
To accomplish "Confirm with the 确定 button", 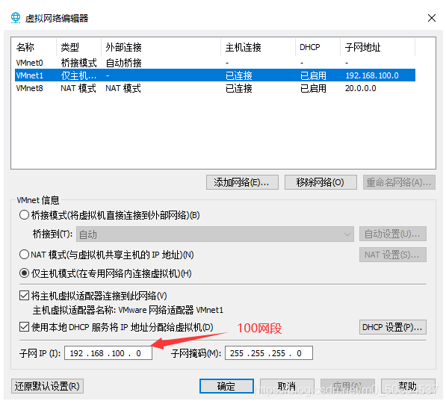I will click(226, 386).
